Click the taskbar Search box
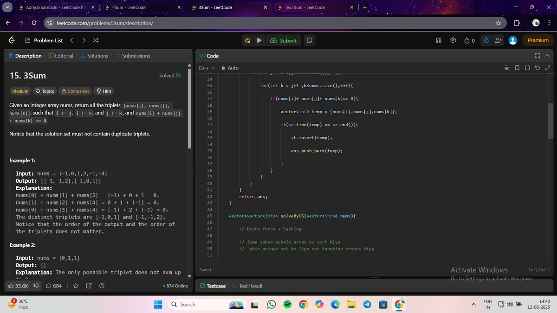This screenshot has height=313, width=557. [207, 305]
